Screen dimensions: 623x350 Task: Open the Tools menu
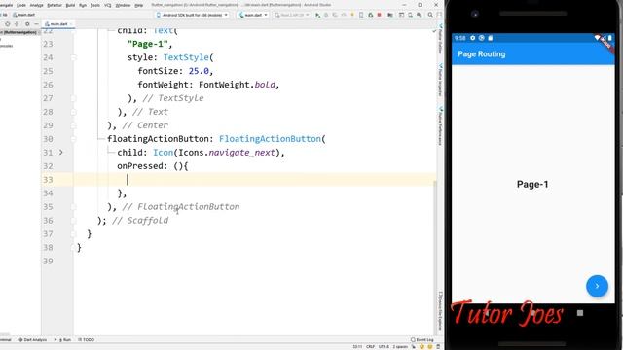[x=95, y=5]
